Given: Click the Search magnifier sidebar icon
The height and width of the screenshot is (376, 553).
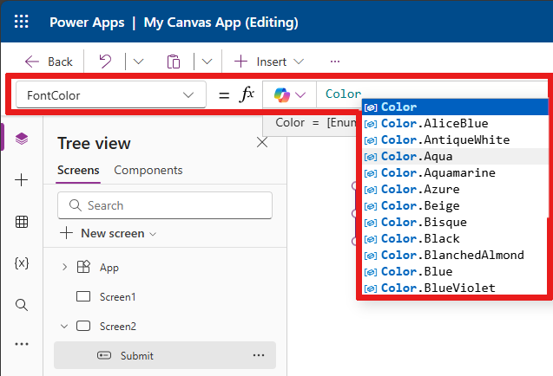Looking at the screenshot, I should pyautogui.click(x=22, y=305).
